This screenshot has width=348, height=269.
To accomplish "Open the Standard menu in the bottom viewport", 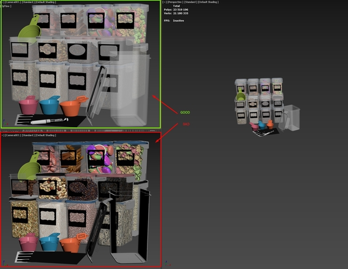I will pyautogui.click(x=28, y=135).
